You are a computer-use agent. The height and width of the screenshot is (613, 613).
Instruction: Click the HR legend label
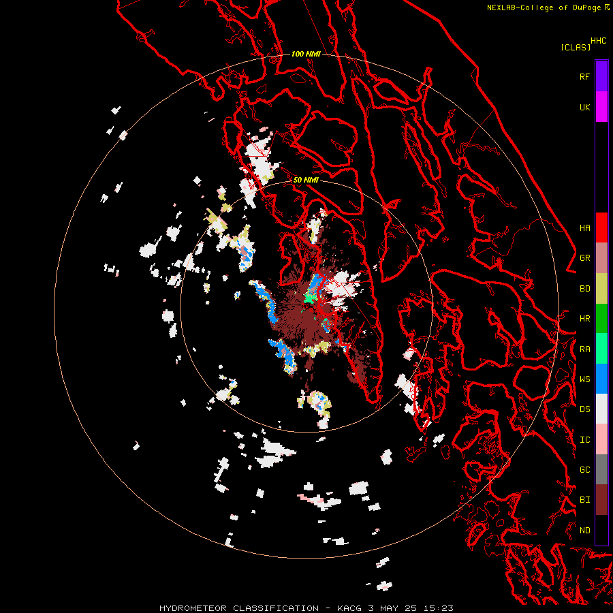pos(584,319)
